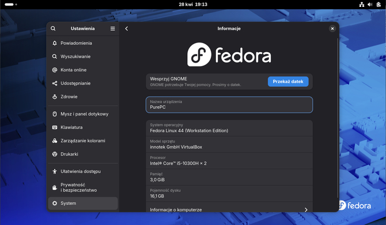The height and width of the screenshot is (225, 386).
Task: Click the bell icon for Powiadomienia
Action: point(55,43)
